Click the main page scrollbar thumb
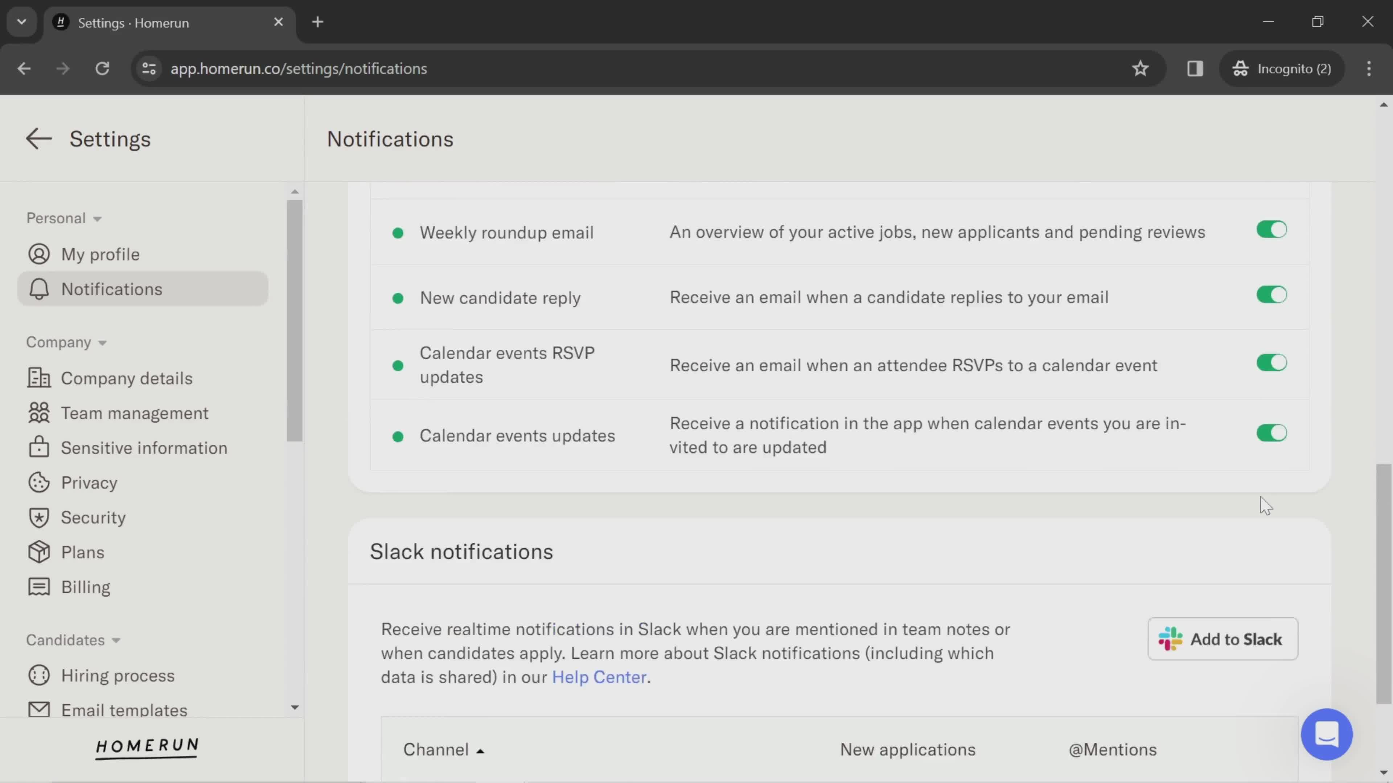Image resolution: width=1393 pixels, height=783 pixels. (1384, 584)
